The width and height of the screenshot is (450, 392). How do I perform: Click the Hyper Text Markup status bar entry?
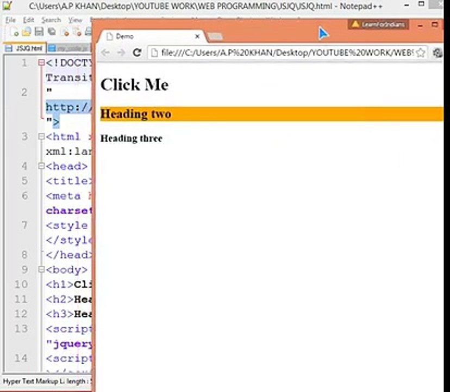[x=34, y=381]
